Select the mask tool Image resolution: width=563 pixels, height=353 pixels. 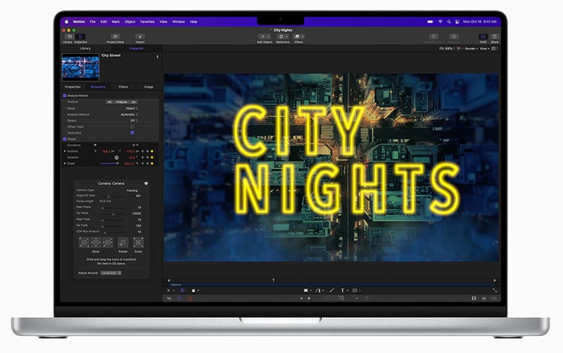click(355, 290)
